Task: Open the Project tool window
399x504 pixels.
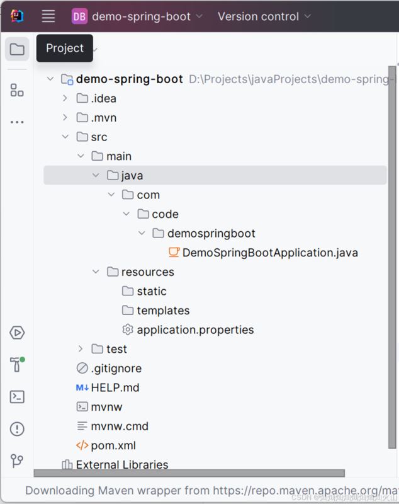Action: tap(17, 49)
